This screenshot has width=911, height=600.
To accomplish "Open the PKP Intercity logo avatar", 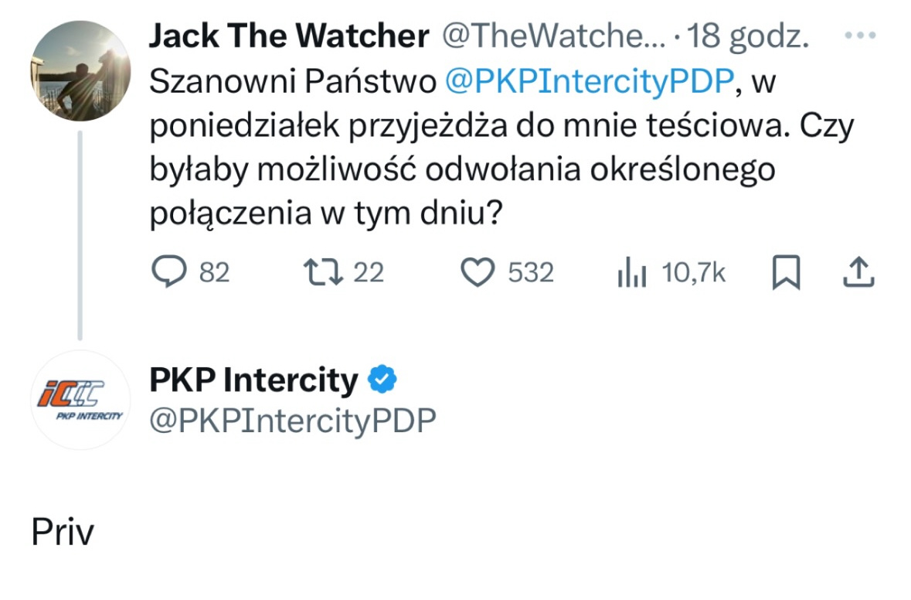I will (80, 400).
